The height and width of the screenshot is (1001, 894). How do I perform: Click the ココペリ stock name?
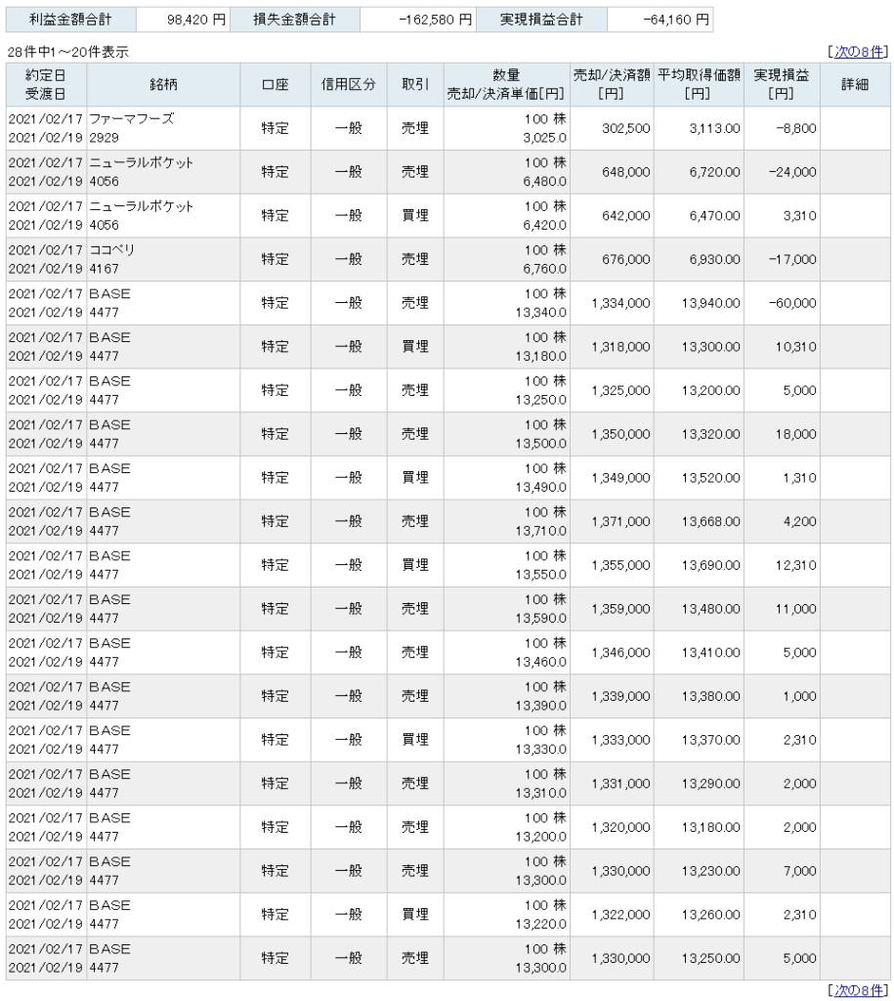tap(111, 249)
